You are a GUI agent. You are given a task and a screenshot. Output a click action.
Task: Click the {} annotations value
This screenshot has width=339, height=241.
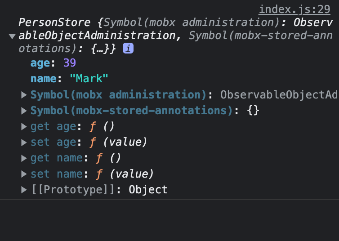pos(253,111)
